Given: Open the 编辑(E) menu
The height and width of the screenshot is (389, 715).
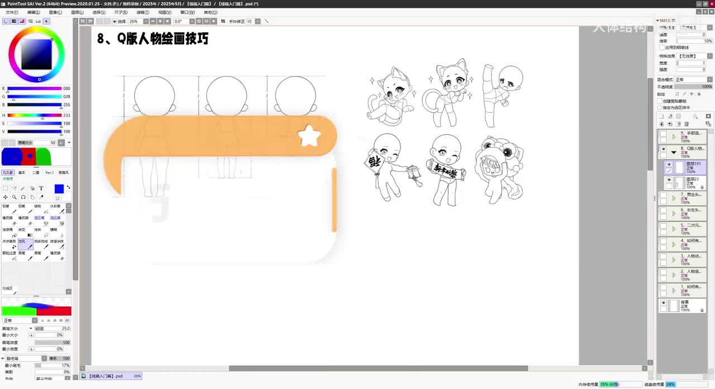Looking at the screenshot, I should (x=34, y=12).
